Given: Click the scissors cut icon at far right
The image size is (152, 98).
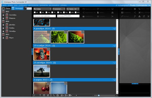Looking at the screenshot, I should coord(148,16).
